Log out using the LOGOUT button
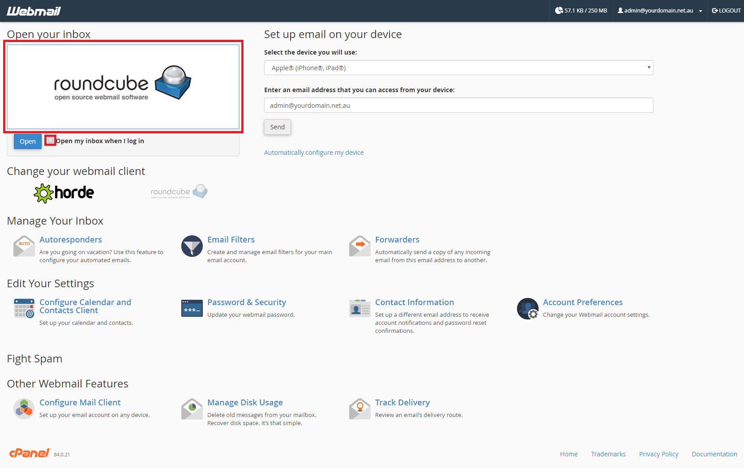Image resolution: width=744 pixels, height=468 pixels. [726, 11]
